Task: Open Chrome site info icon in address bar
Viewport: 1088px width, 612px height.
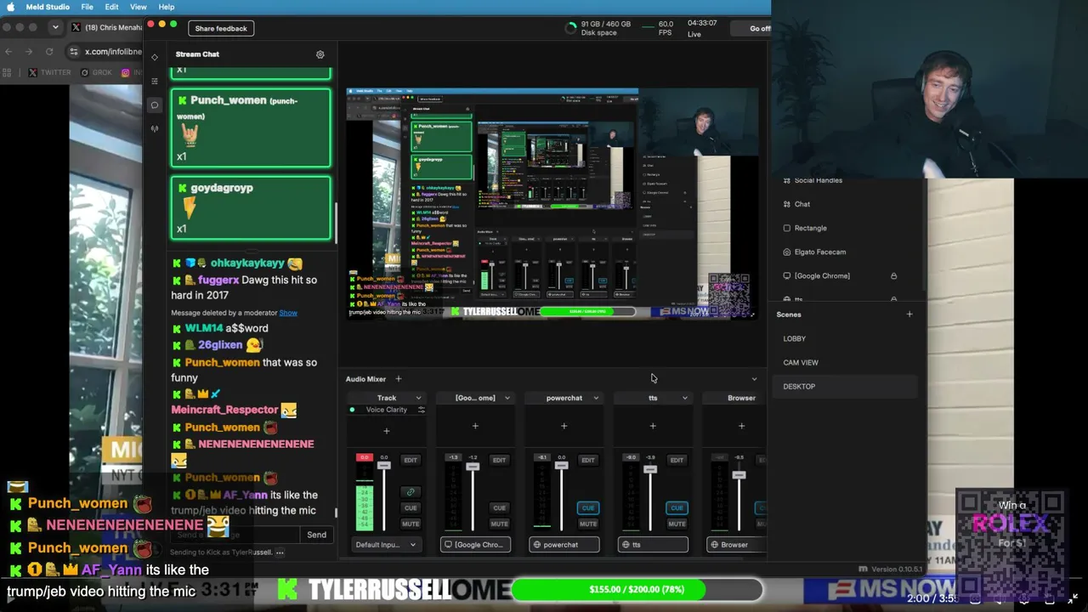Action: [x=74, y=52]
